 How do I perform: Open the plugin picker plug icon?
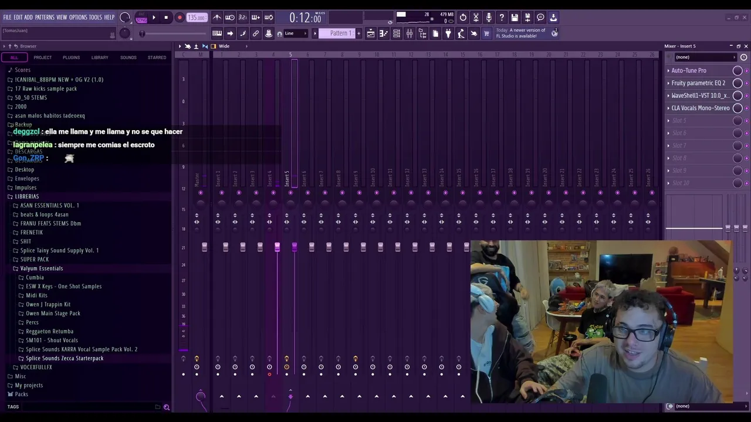pos(448,33)
